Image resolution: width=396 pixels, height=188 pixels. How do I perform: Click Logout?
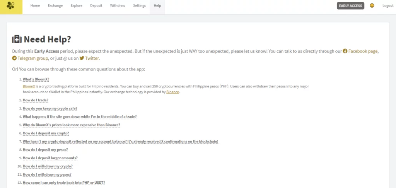coord(388,5)
